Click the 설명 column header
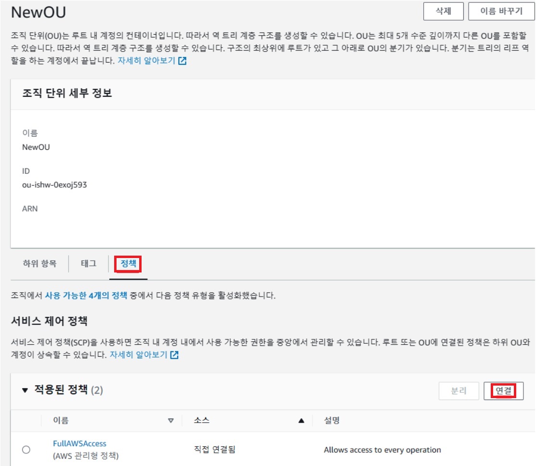Viewport: 536px width, 466px height. (332, 420)
